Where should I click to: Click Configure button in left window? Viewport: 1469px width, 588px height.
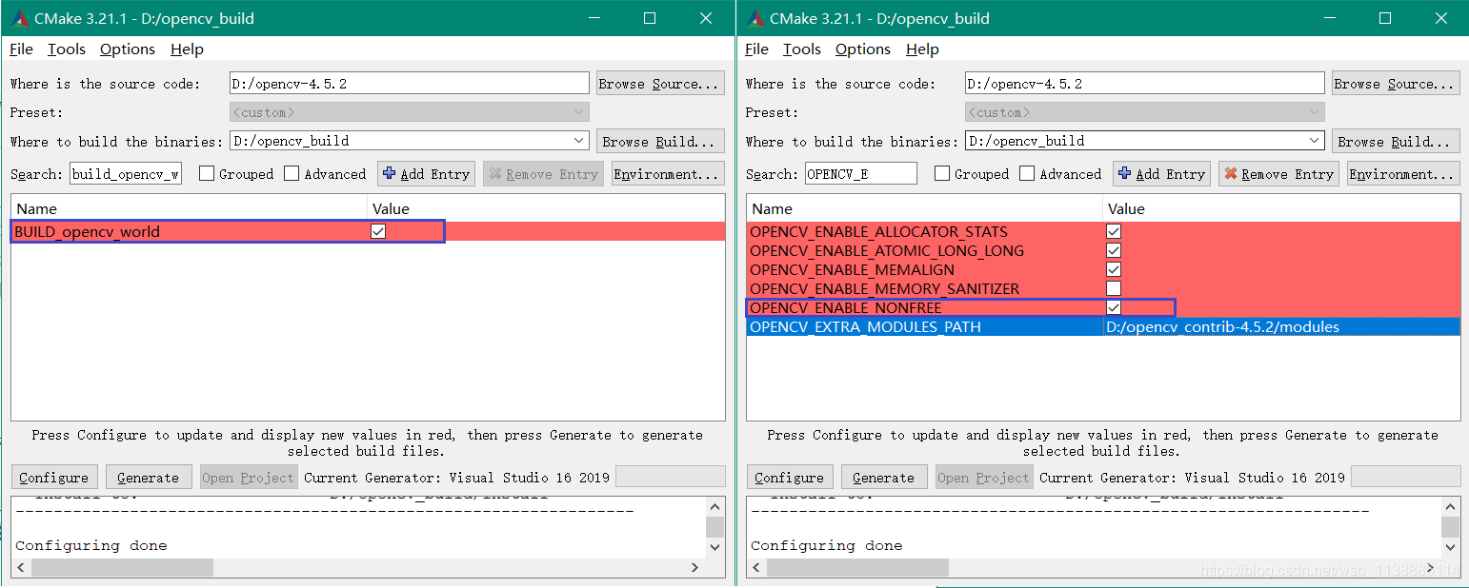54,478
